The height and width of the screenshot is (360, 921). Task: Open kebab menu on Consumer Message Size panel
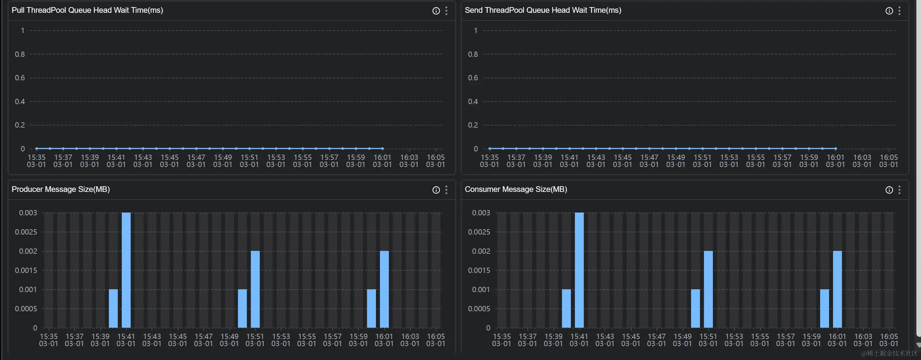point(899,190)
